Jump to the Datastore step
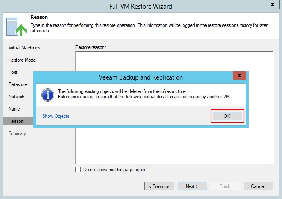The width and height of the screenshot is (282, 199). (x=18, y=84)
